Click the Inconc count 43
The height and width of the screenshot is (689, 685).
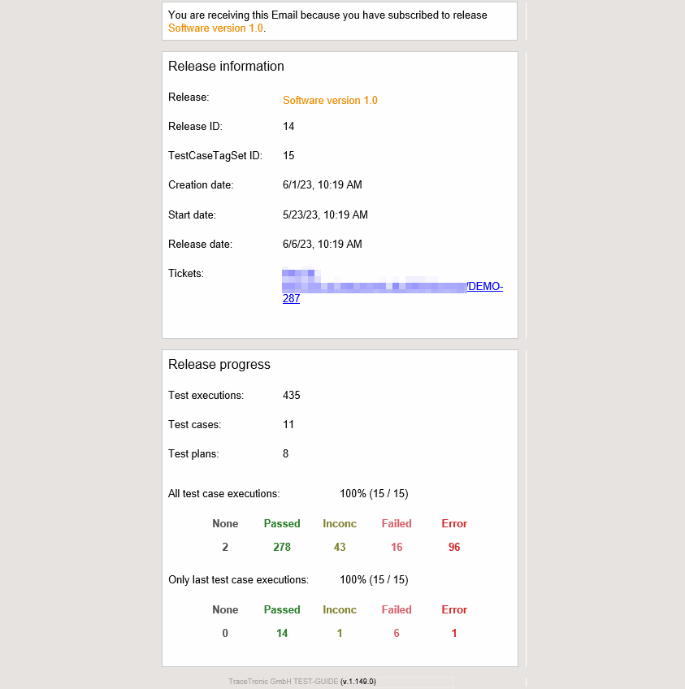[x=340, y=548]
